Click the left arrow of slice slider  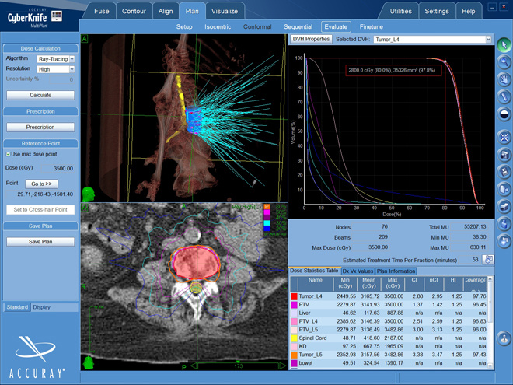[194, 366]
